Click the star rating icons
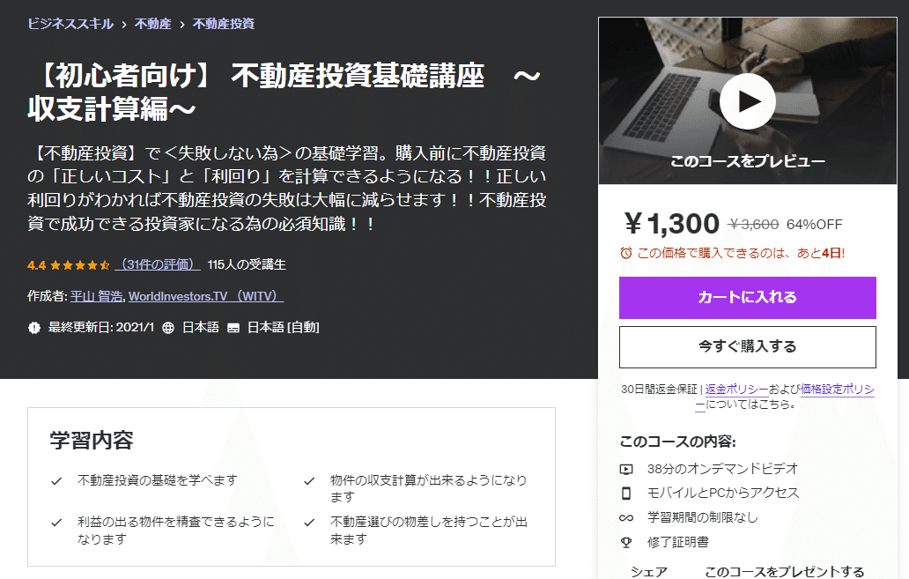The image size is (909, 579). (x=79, y=265)
